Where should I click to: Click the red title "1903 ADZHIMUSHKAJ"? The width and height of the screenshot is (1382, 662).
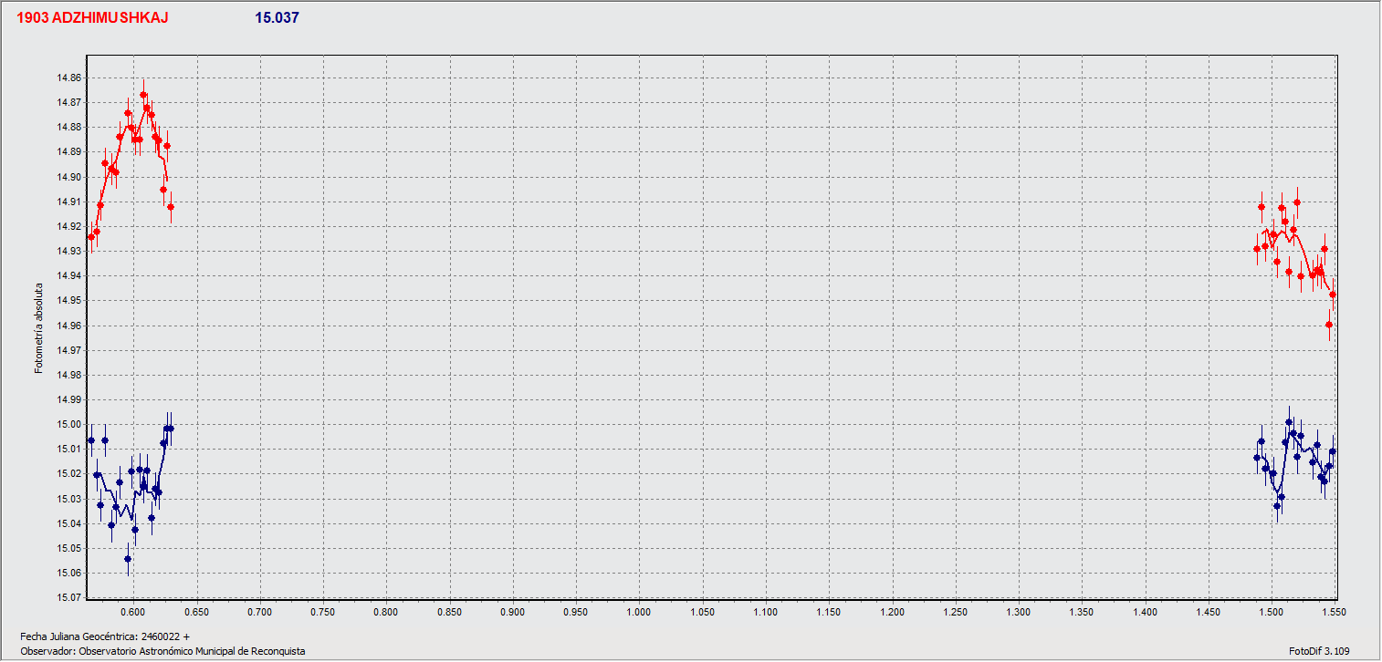pos(93,18)
